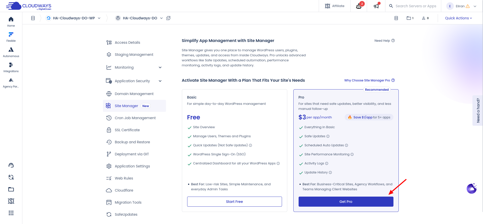Open the Autonomous section
This screenshot has width=483, height=224.
pos(11,52)
